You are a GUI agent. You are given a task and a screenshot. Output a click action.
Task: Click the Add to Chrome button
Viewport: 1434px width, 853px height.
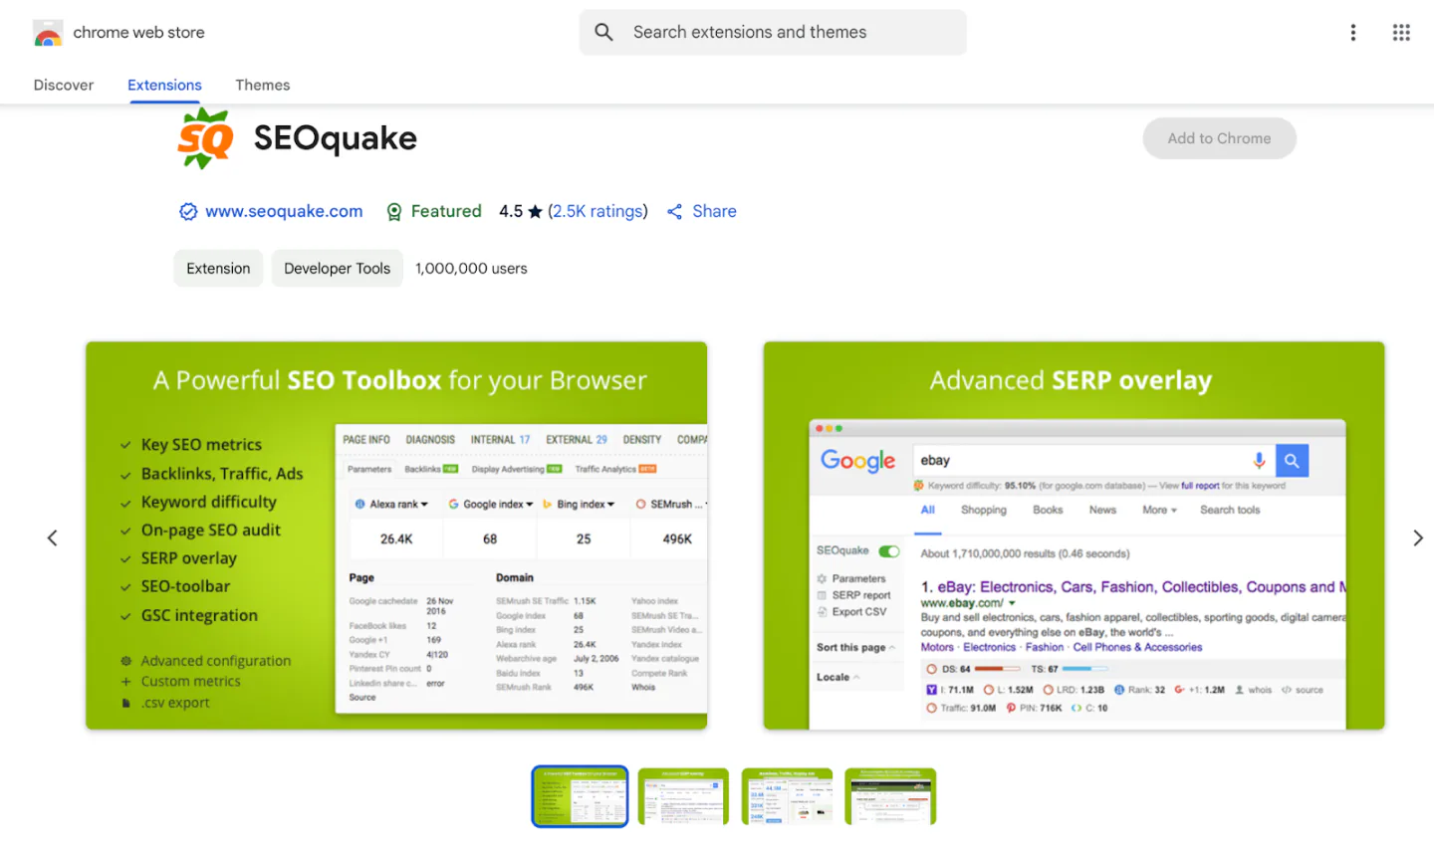pos(1219,138)
